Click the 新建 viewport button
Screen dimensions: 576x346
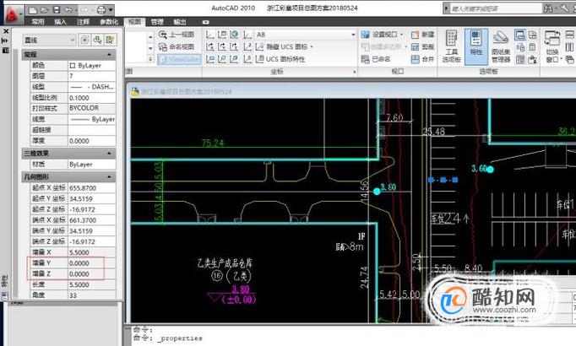(423, 35)
